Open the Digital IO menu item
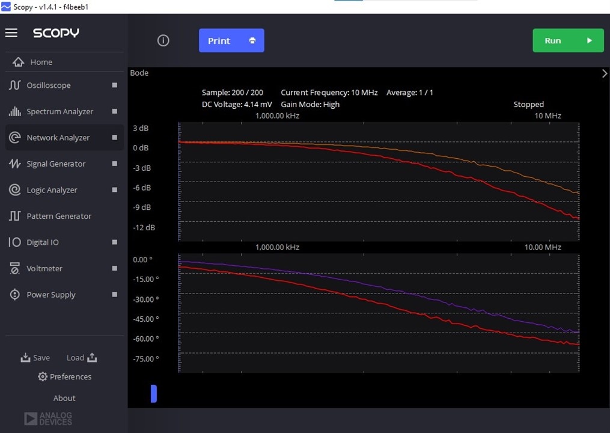Image resolution: width=610 pixels, height=433 pixels. tap(43, 242)
